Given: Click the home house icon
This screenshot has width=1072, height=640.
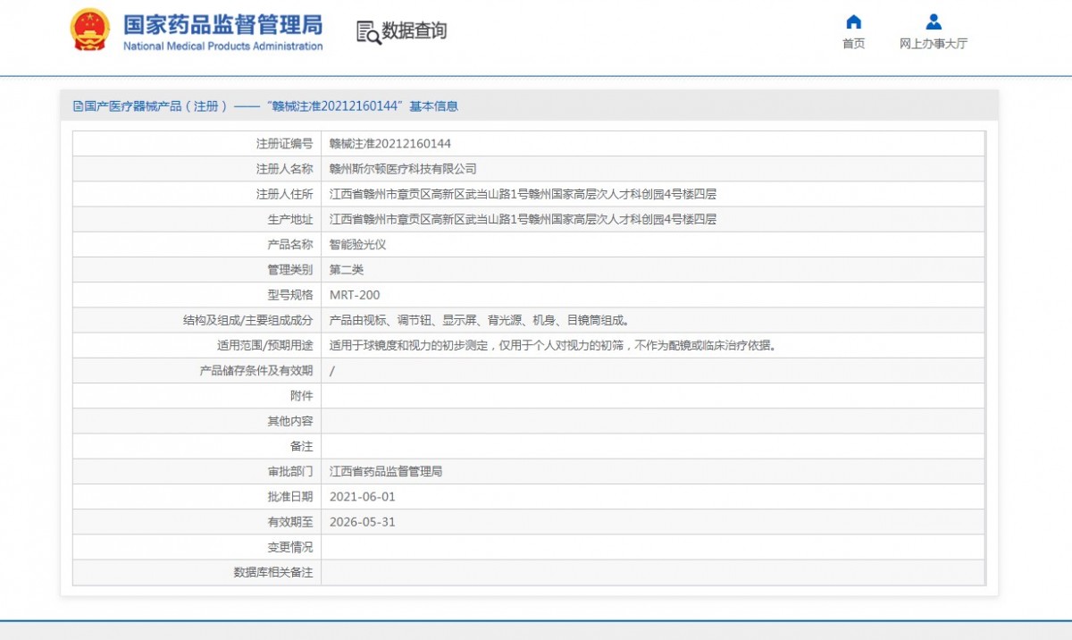Looking at the screenshot, I should tap(853, 22).
